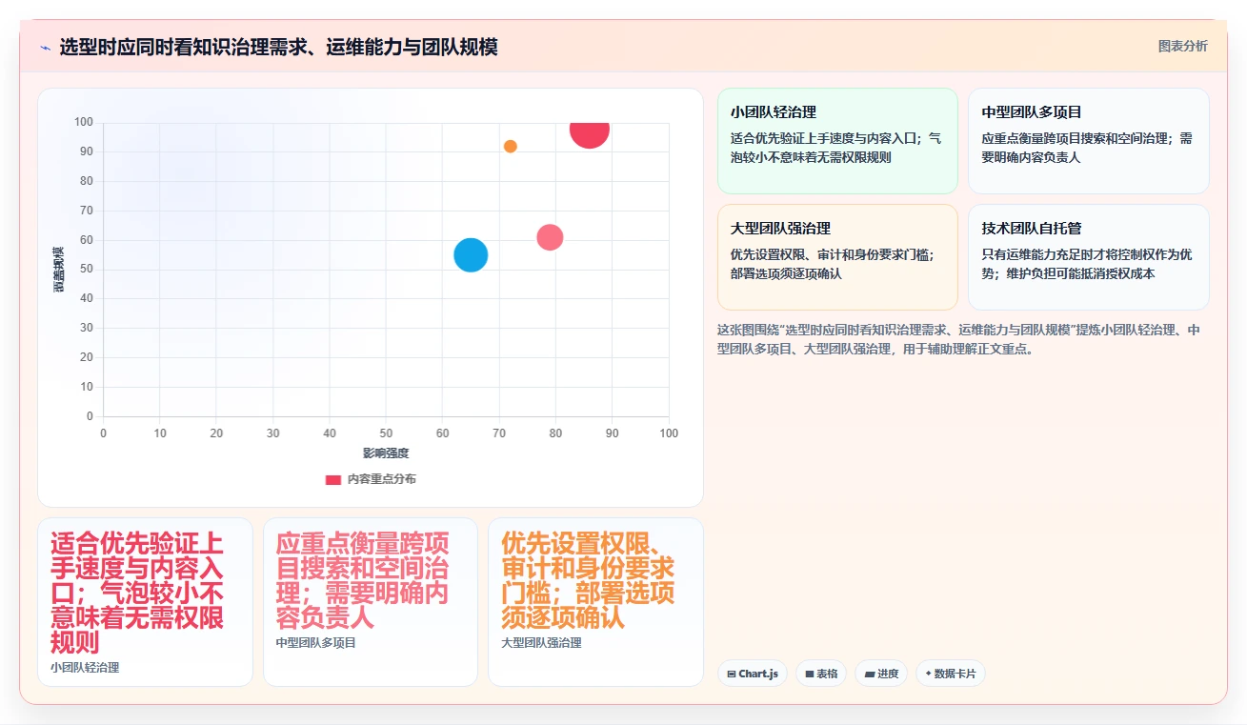Click the 大型团队强治理 caption under orange text
1247x725 pixels.
point(541,643)
